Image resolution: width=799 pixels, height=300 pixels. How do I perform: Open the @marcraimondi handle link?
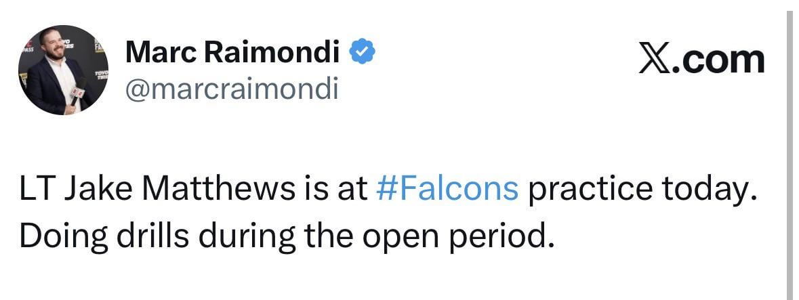pyautogui.click(x=231, y=89)
